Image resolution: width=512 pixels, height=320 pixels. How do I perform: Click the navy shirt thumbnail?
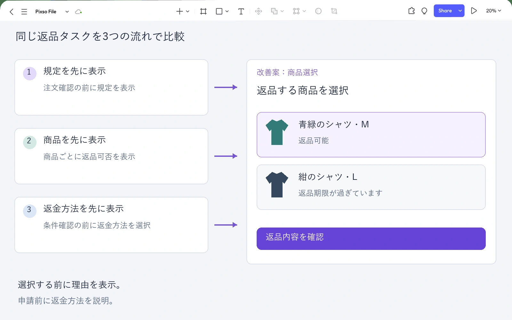pos(277,185)
